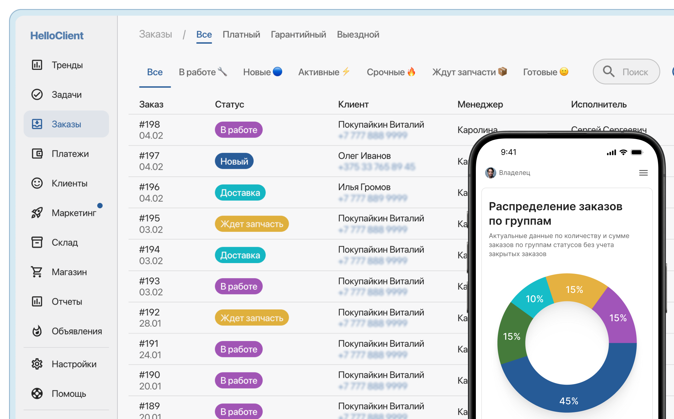Image resolution: width=674 pixels, height=419 pixels.
Task: Click Новый status badge of order #197
Action: point(234,161)
